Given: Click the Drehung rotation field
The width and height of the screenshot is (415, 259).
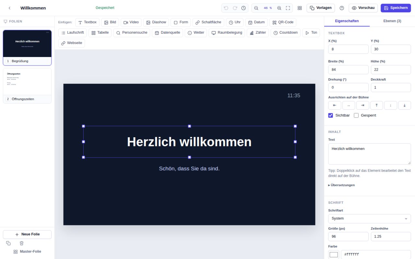Looking at the screenshot, I should click(x=348, y=87).
